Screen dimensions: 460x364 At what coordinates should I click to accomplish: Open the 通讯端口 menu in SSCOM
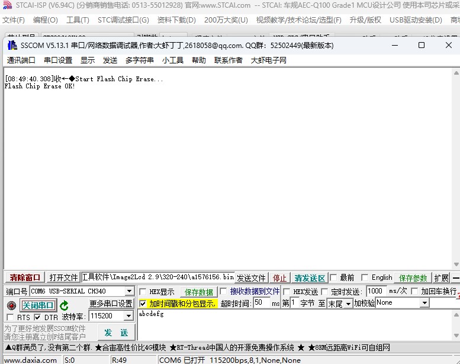click(21, 60)
